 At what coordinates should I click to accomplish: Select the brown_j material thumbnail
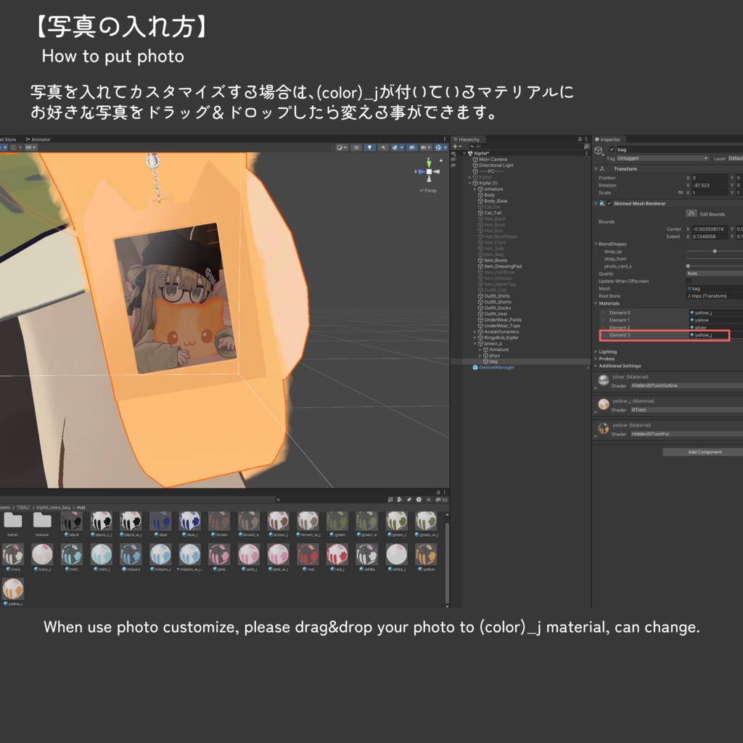(278, 521)
